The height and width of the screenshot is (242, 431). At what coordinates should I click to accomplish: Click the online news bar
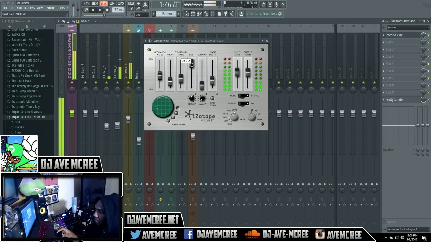click(x=264, y=14)
